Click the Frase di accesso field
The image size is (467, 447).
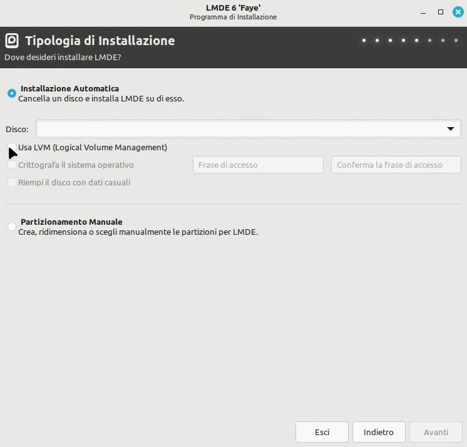coord(258,165)
